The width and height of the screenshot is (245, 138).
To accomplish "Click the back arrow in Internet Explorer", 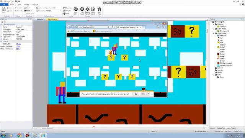I will (x=69, y=27).
